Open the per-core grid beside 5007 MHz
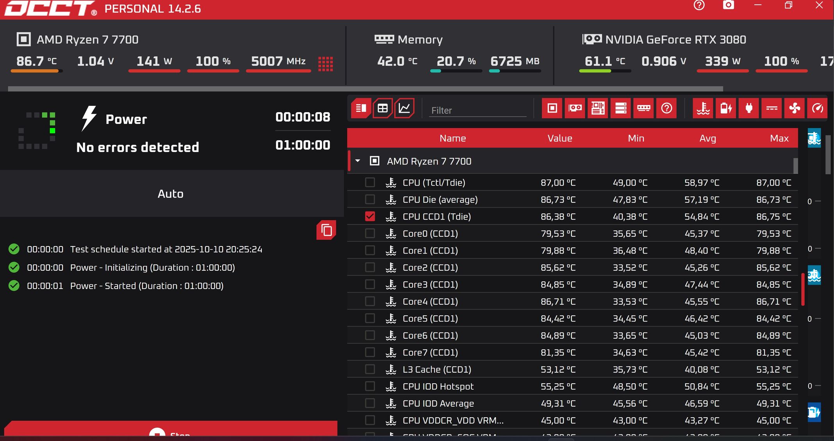The height and width of the screenshot is (441, 834). pyautogui.click(x=325, y=64)
